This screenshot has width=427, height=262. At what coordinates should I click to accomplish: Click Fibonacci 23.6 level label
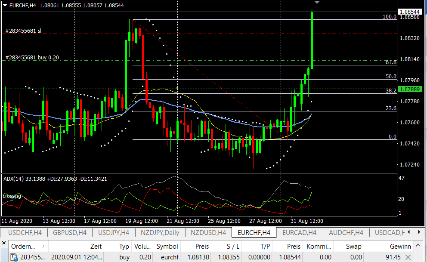point(391,108)
